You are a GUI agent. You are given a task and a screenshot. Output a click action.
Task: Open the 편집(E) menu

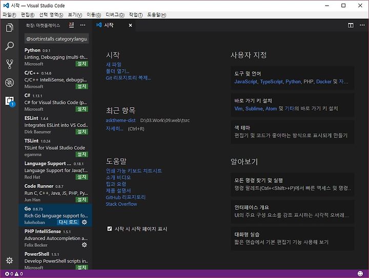coord(28,15)
